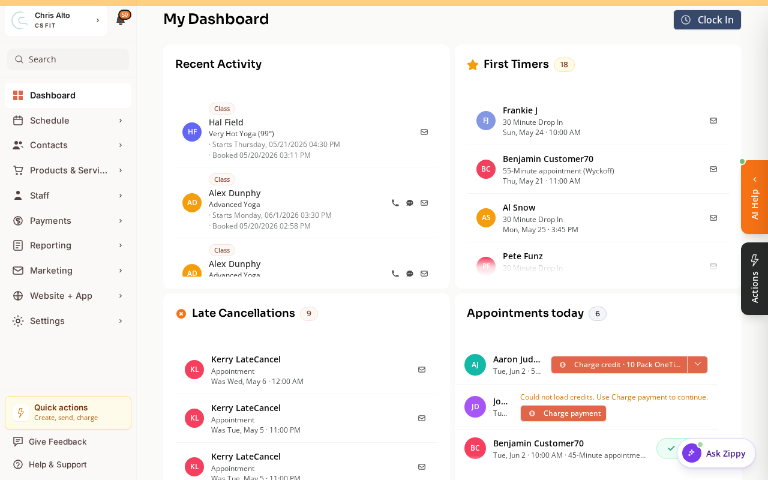Click the First Timers star icon
768x480 pixels.
tap(473, 65)
